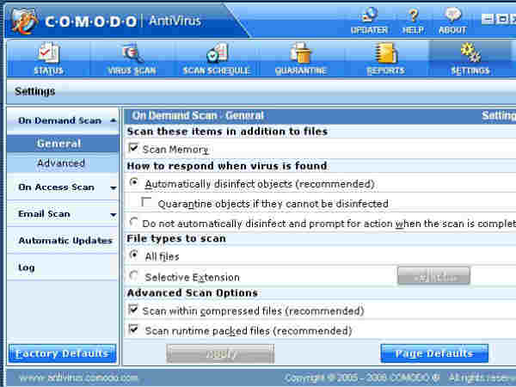Select Advanced under On Demand Scan
The height and width of the screenshot is (387, 516).
tap(61, 163)
